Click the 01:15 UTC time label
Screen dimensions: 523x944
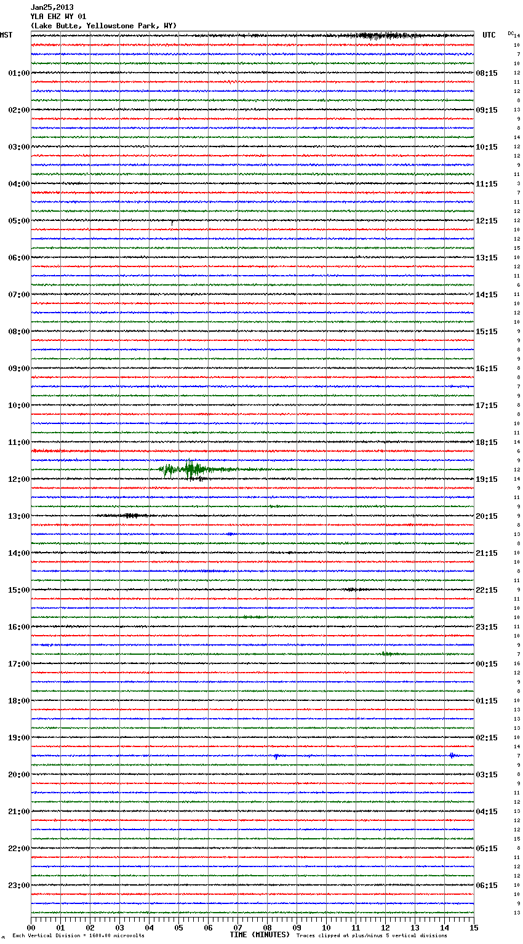tap(487, 701)
